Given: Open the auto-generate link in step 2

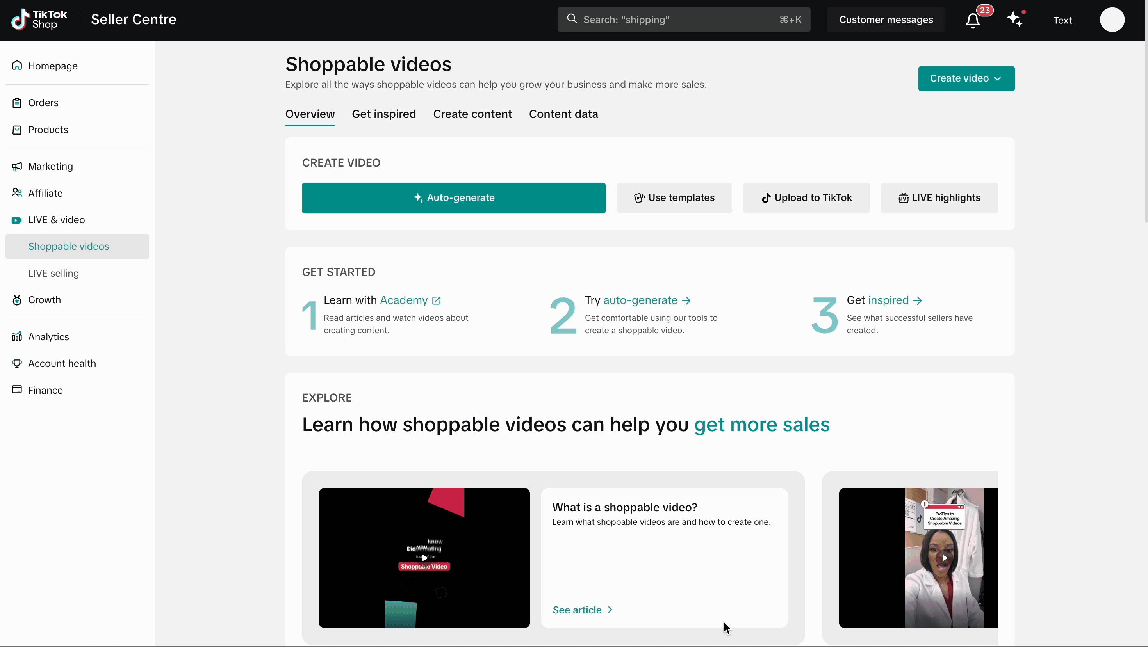Looking at the screenshot, I should pyautogui.click(x=647, y=300).
